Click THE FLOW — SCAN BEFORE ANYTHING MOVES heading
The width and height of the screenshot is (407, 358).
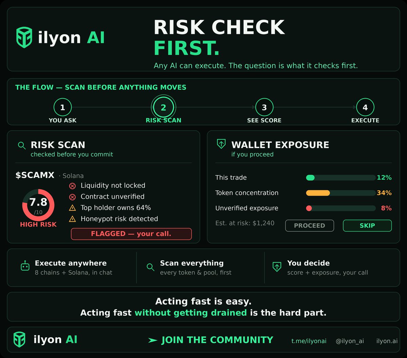pyautogui.click(x=101, y=87)
